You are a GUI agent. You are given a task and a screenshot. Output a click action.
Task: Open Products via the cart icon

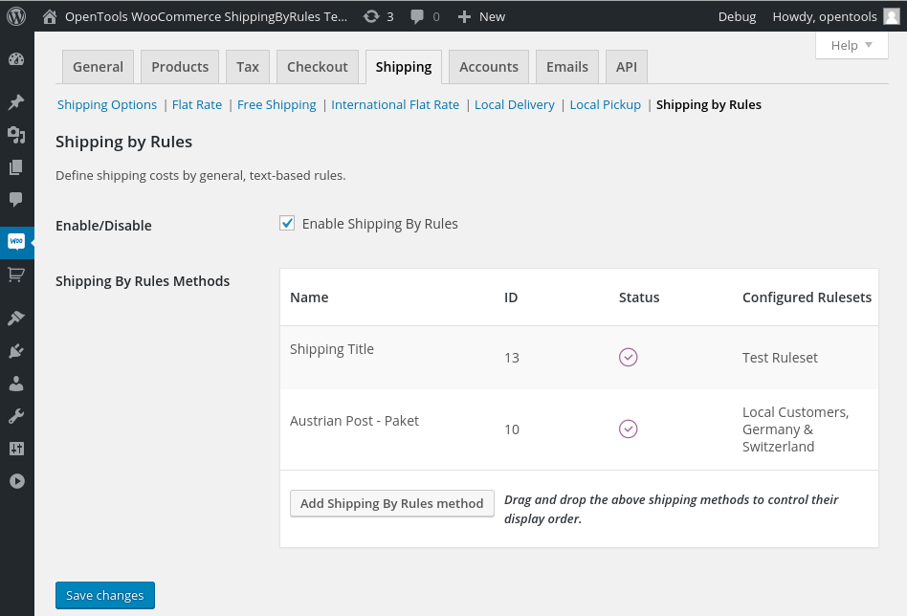click(x=16, y=275)
